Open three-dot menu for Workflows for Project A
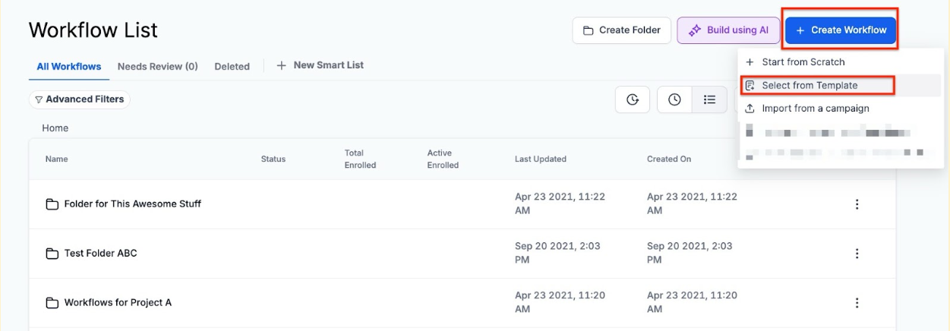Screen dimensions: 950x331 857,303
